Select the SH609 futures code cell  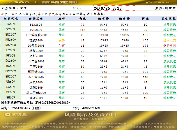coord(10,97)
